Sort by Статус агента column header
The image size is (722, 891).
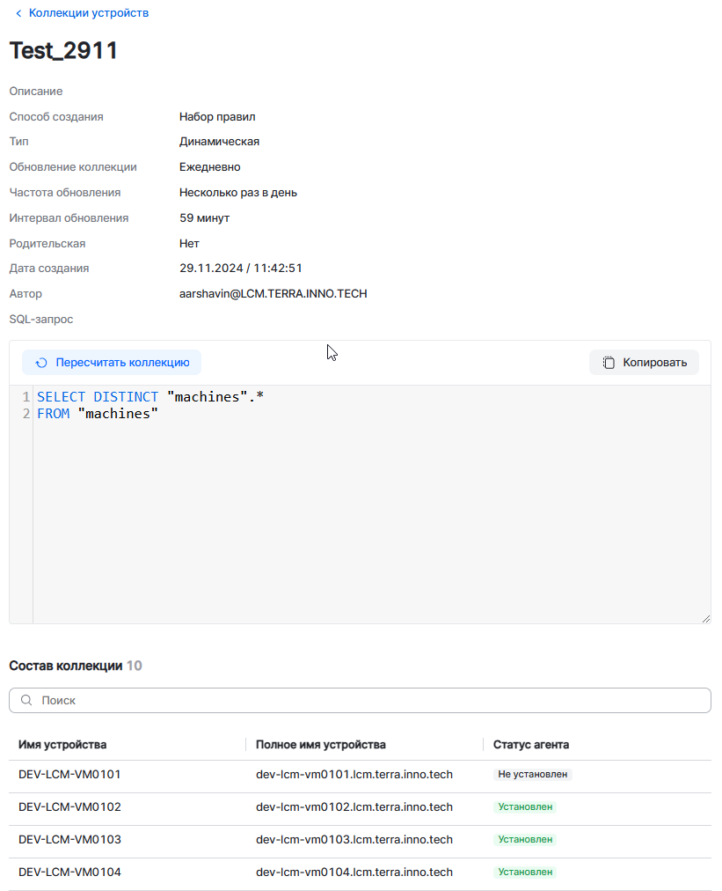click(x=530, y=745)
